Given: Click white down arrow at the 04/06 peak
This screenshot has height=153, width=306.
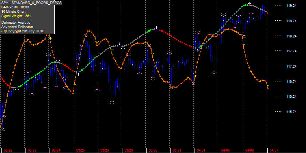Looking at the screenshot, I should pos(250,3).
